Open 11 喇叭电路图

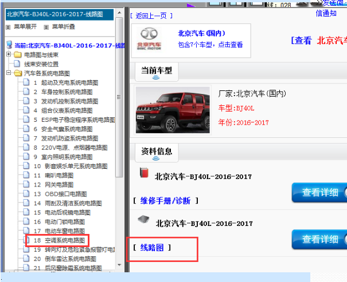(x=53, y=176)
